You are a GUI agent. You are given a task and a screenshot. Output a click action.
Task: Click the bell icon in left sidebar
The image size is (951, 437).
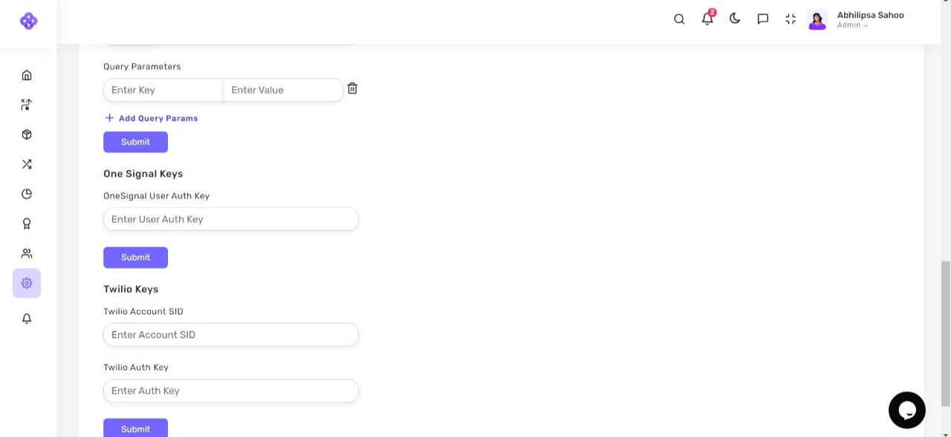coord(27,319)
